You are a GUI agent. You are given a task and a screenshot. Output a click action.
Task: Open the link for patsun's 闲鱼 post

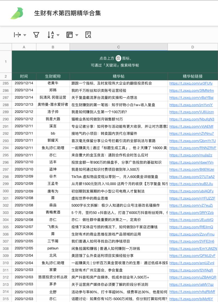192,249
